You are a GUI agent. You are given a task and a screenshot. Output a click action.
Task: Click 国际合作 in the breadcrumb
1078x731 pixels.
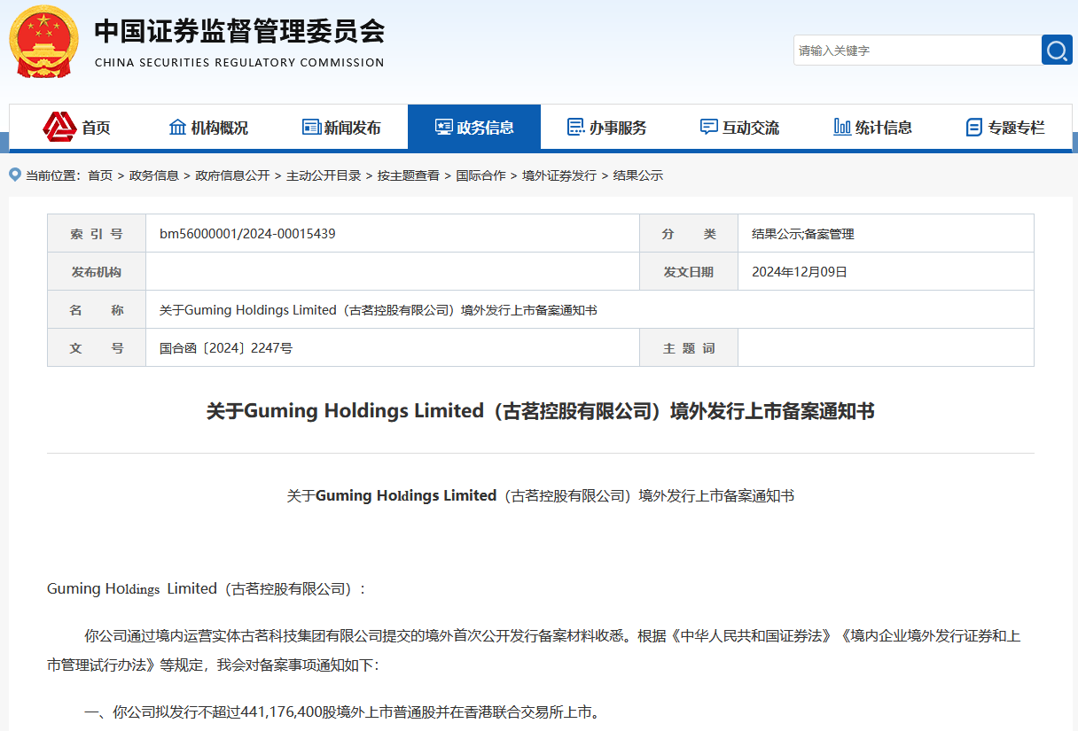[481, 175]
